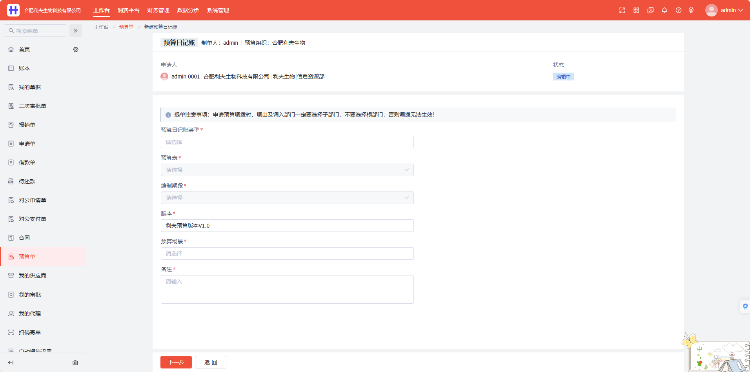750x372 pixels.
Task: Switch to 工作台 top tab
Action: pos(102,10)
